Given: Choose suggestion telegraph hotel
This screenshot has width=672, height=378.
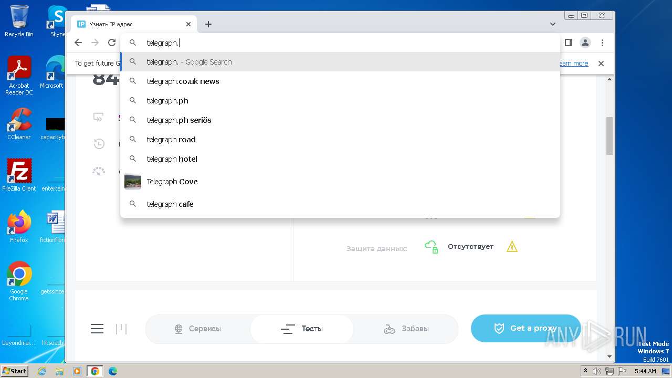Looking at the screenshot, I should (x=340, y=159).
